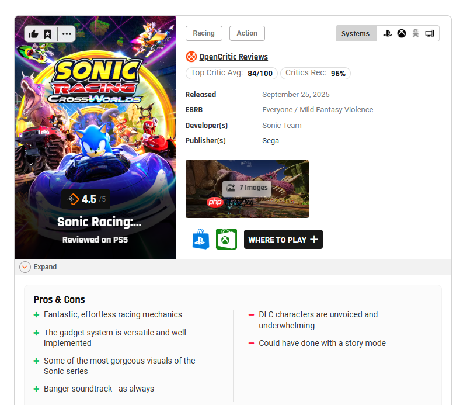Click the thumbs-up like icon
The height and width of the screenshot is (405, 460).
tap(33, 34)
